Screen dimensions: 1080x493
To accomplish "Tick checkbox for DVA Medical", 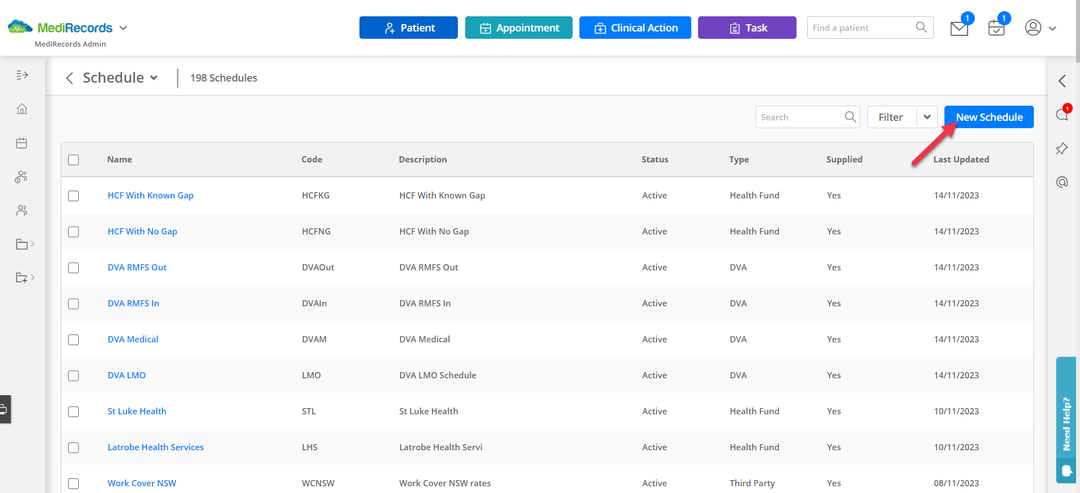I will coord(74,340).
